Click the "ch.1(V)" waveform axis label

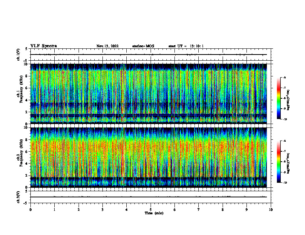tap(18, 55)
